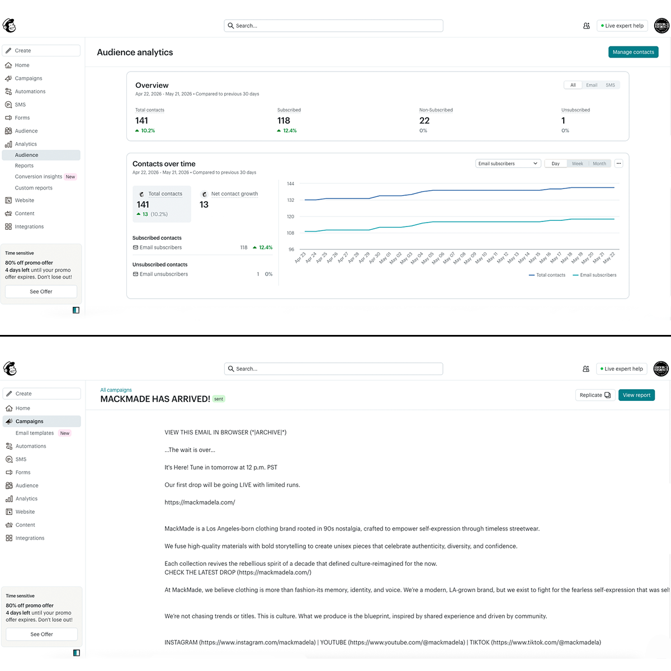This screenshot has width=671, height=671.
Task: Click View report button
Action: pos(636,395)
